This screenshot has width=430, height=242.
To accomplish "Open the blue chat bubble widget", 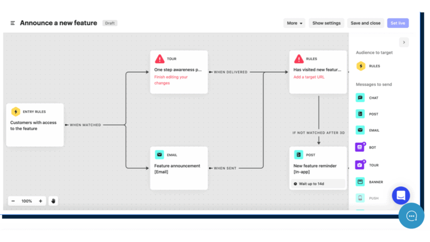I will 411,216.
